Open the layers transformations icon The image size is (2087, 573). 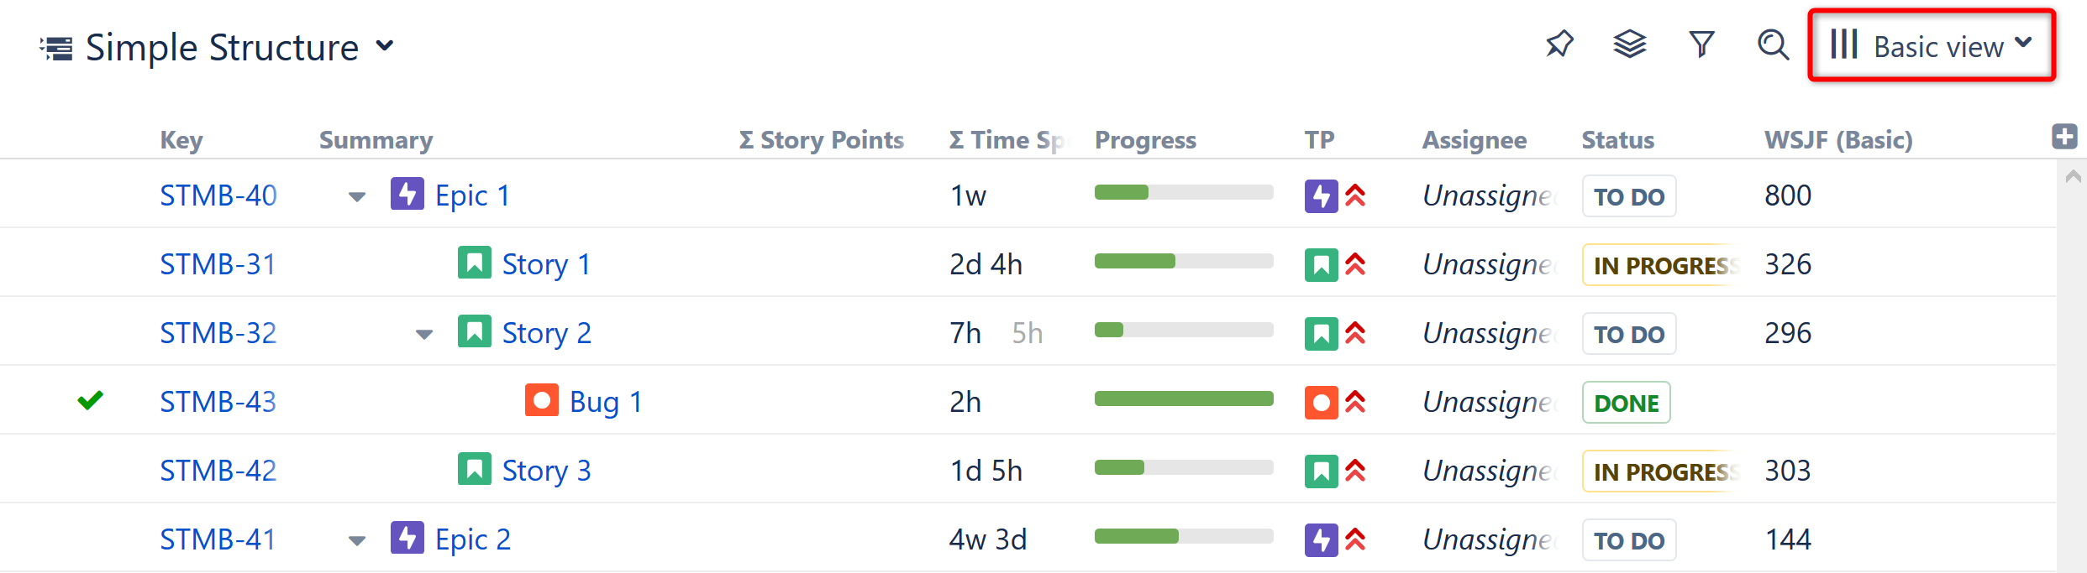(1630, 44)
